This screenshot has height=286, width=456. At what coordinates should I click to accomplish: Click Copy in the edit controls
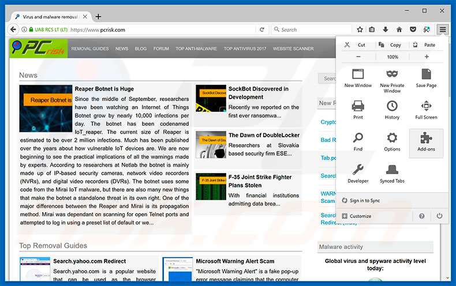click(x=392, y=45)
